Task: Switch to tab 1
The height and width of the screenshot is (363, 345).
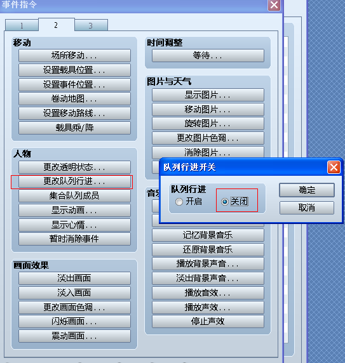Action: [22, 25]
